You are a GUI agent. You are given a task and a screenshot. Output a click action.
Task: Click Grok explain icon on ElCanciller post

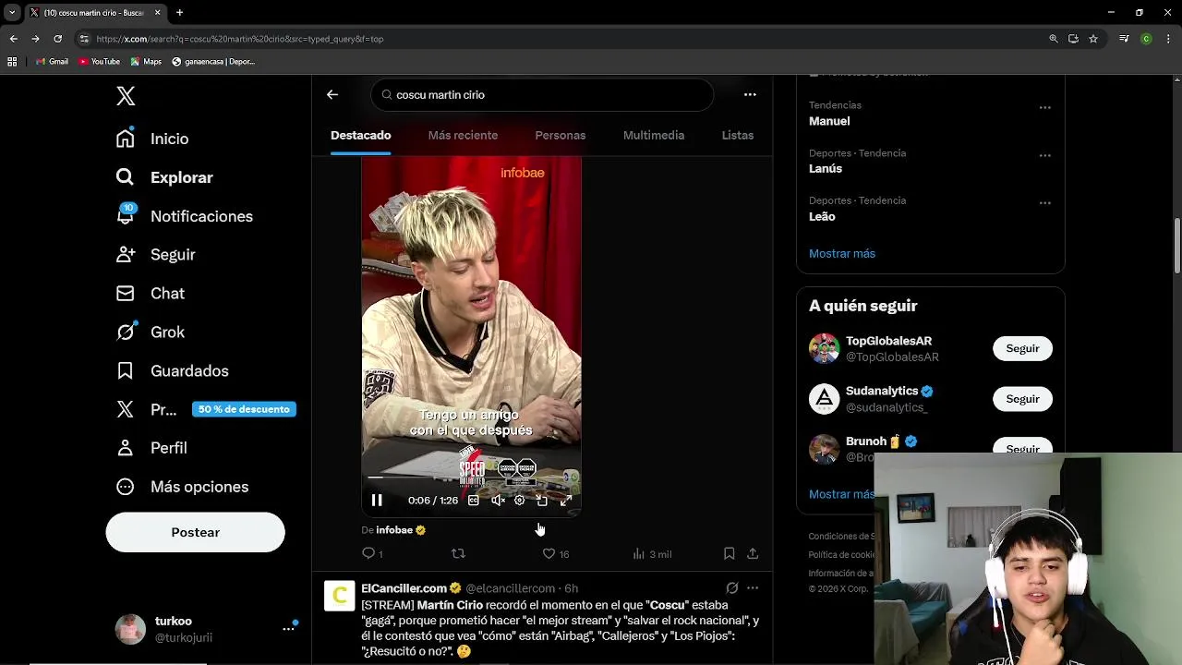731,588
